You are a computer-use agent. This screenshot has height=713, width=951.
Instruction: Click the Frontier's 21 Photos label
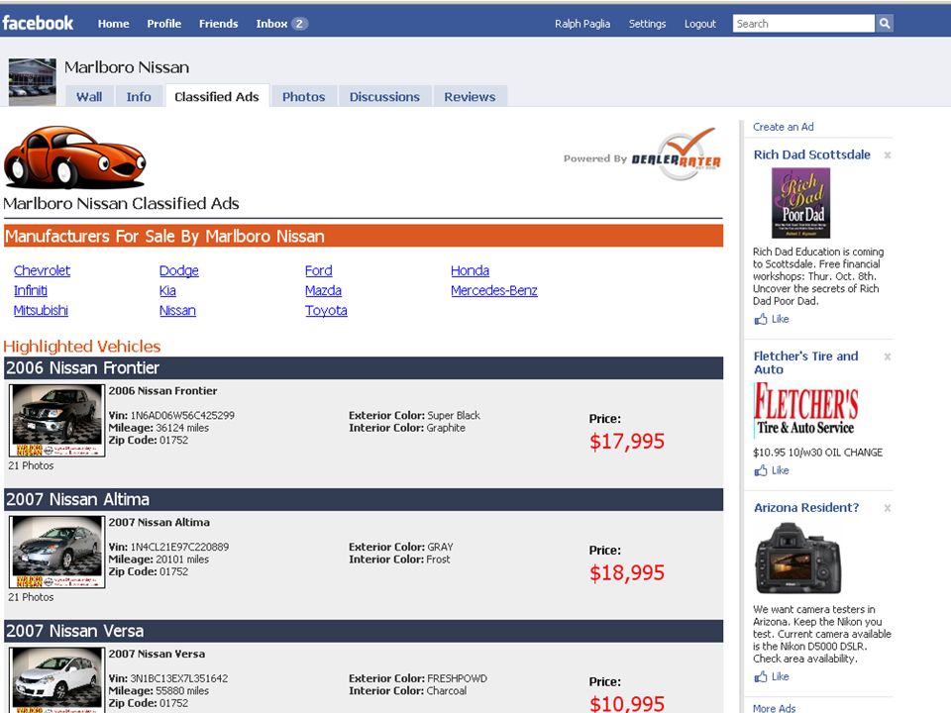click(x=31, y=465)
